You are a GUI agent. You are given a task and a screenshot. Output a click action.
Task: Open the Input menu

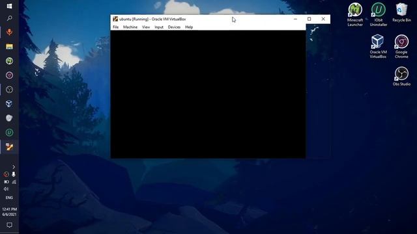tap(159, 27)
